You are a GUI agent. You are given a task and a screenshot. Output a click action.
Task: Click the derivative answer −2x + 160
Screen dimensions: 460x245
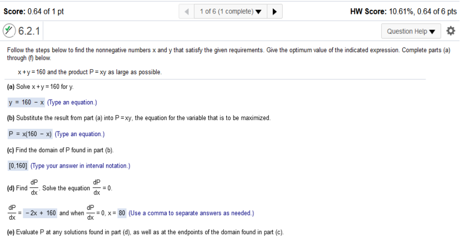click(x=41, y=213)
